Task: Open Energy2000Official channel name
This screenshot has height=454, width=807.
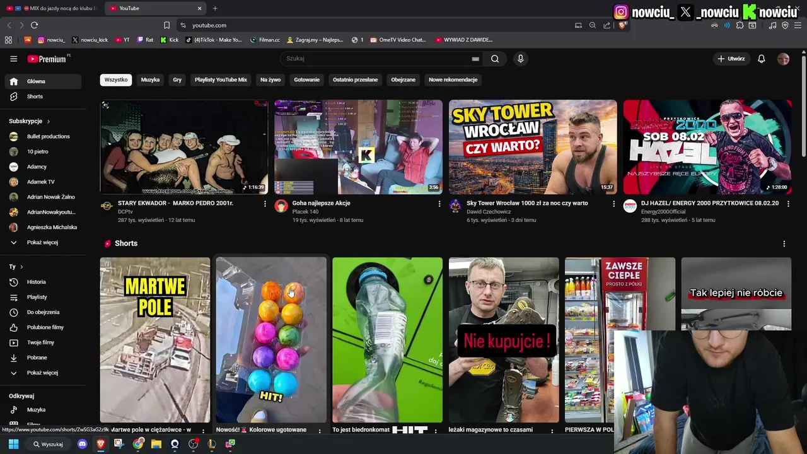Action: point(664,212)
